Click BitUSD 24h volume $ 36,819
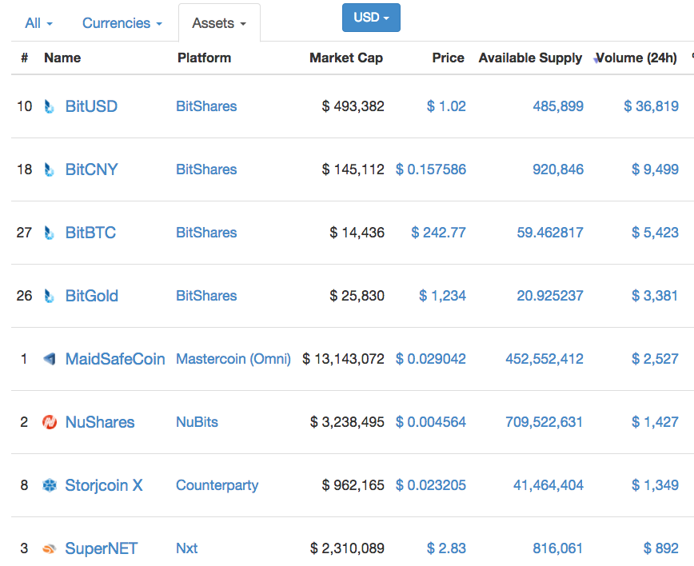This screenshot has width=694, height=566. tap(651, 106)
